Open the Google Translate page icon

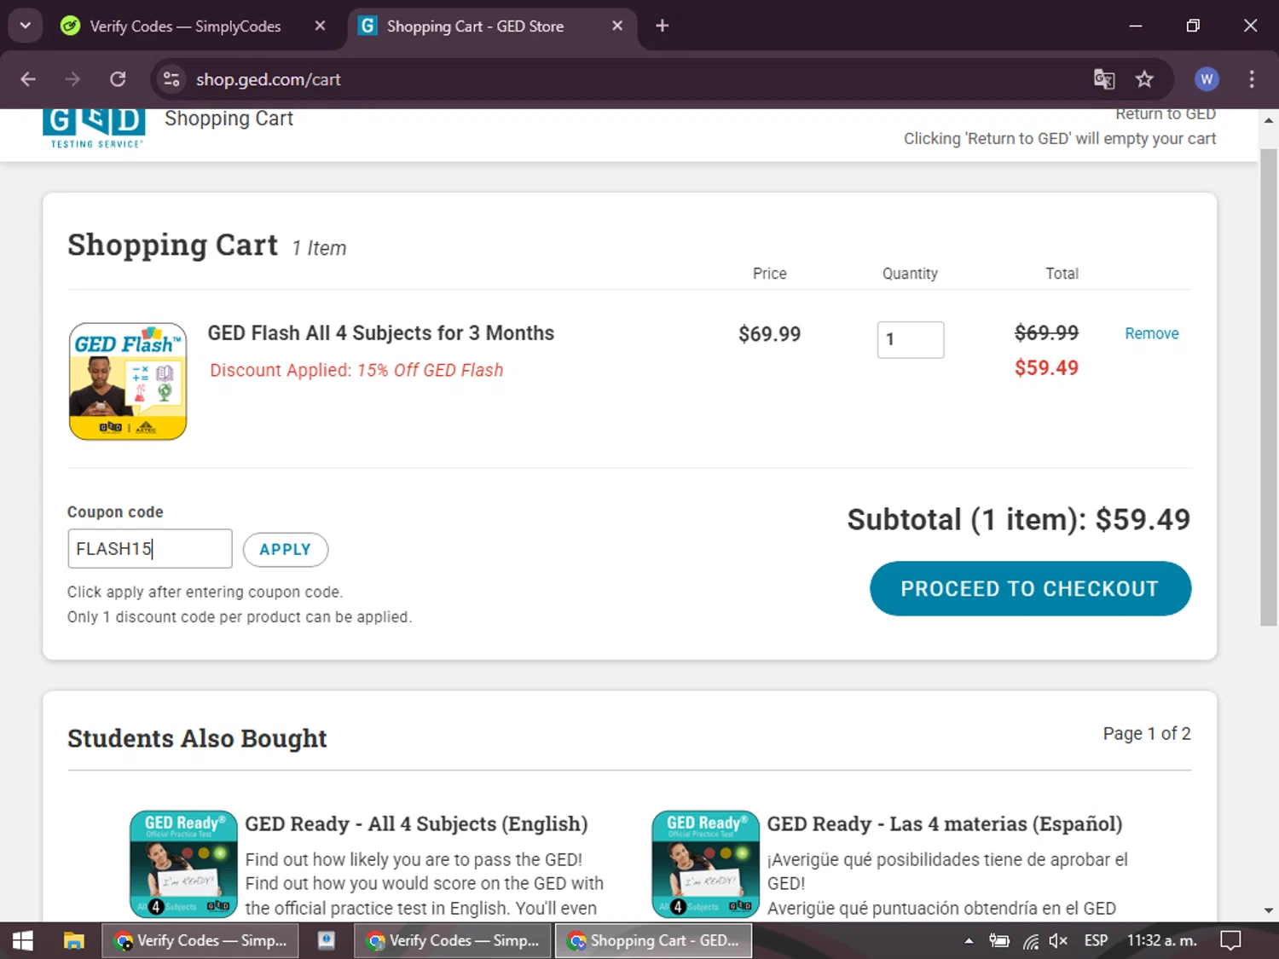1104,79
